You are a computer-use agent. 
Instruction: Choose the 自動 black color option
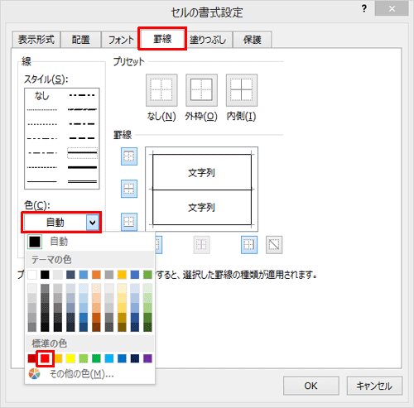(89, 242)
